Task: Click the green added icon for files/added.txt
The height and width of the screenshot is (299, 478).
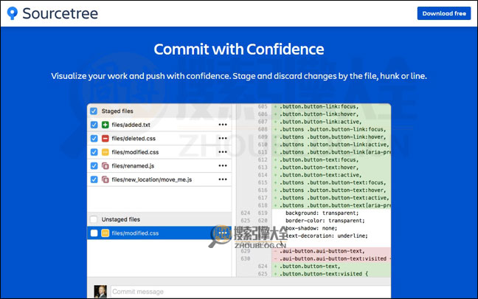Action: tap(105, 125)
